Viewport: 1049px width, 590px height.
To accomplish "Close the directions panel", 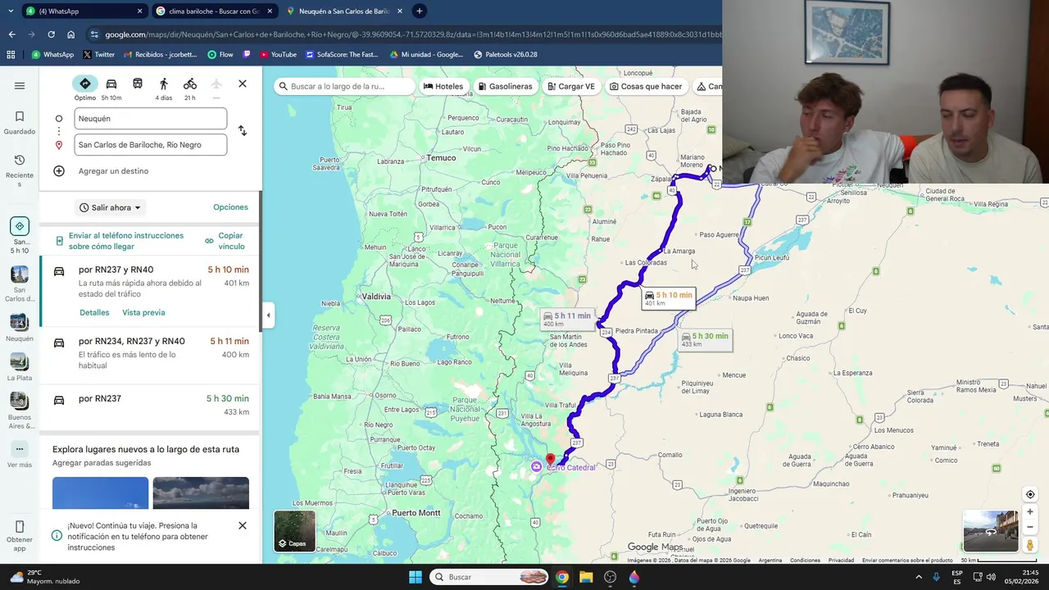I will (243, 84).
